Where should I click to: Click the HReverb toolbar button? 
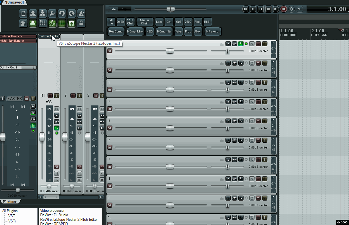click(212, 32)
